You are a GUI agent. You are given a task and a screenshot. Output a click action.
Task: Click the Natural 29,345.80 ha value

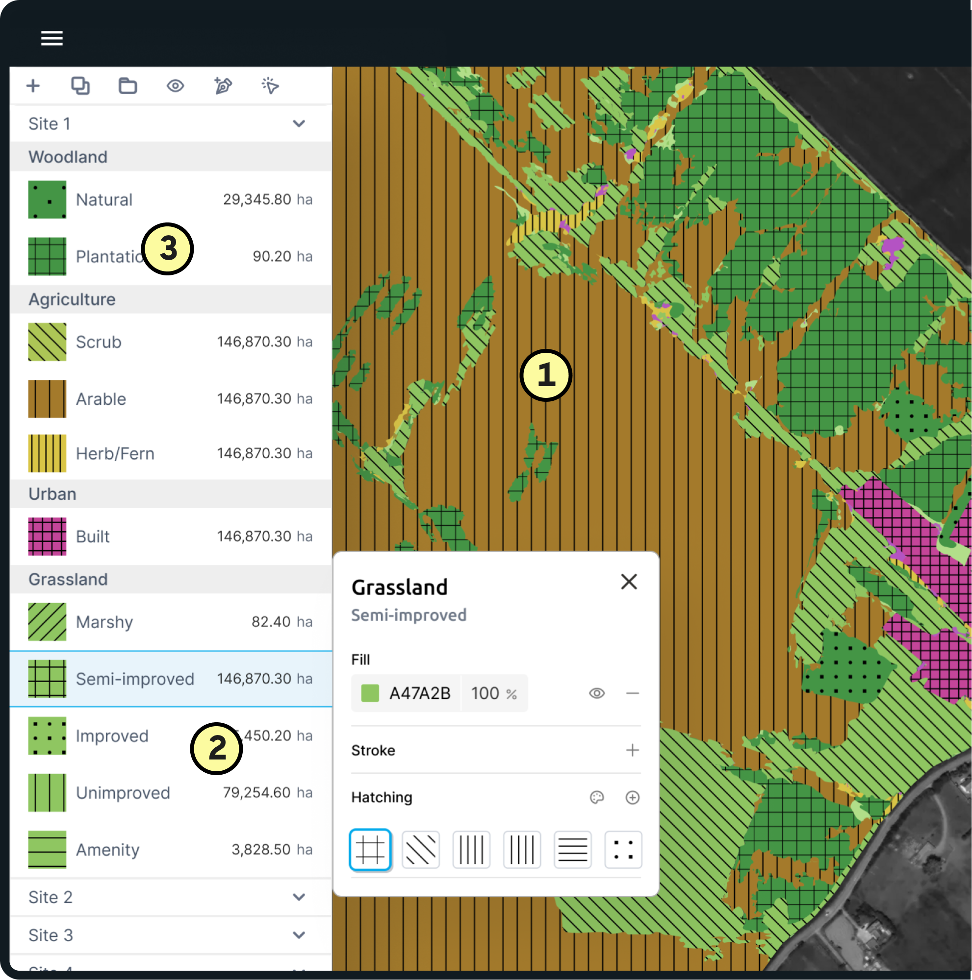pyautogui.click(x=267, y=200)
